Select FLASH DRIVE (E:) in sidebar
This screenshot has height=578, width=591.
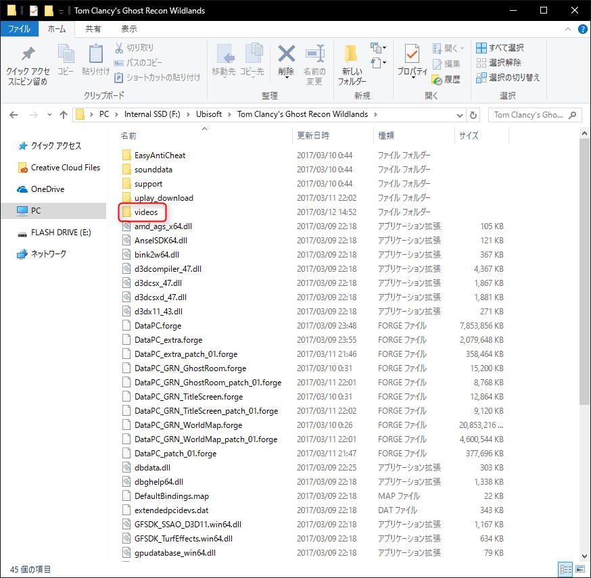[54, 233]
